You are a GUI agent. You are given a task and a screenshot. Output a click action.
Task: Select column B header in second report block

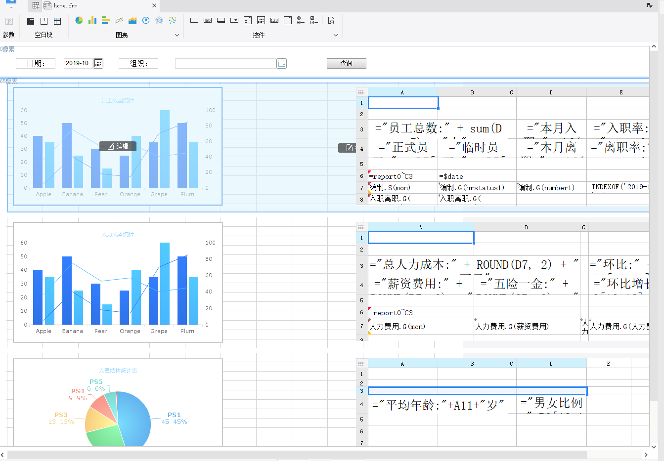click(527, 227)
